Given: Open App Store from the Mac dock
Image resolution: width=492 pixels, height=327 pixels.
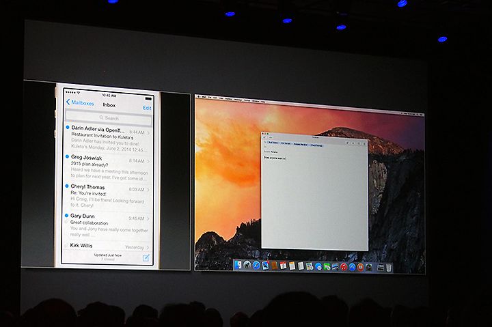Looking at the screenshot, I should pyautogui.click(x=353, y=267).
